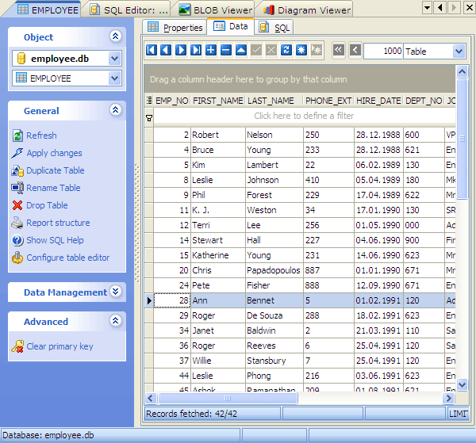This screenshot has height=443, width=476.
Task: Click the scroll down arrow of grid
Action: (x=462, y=385)
